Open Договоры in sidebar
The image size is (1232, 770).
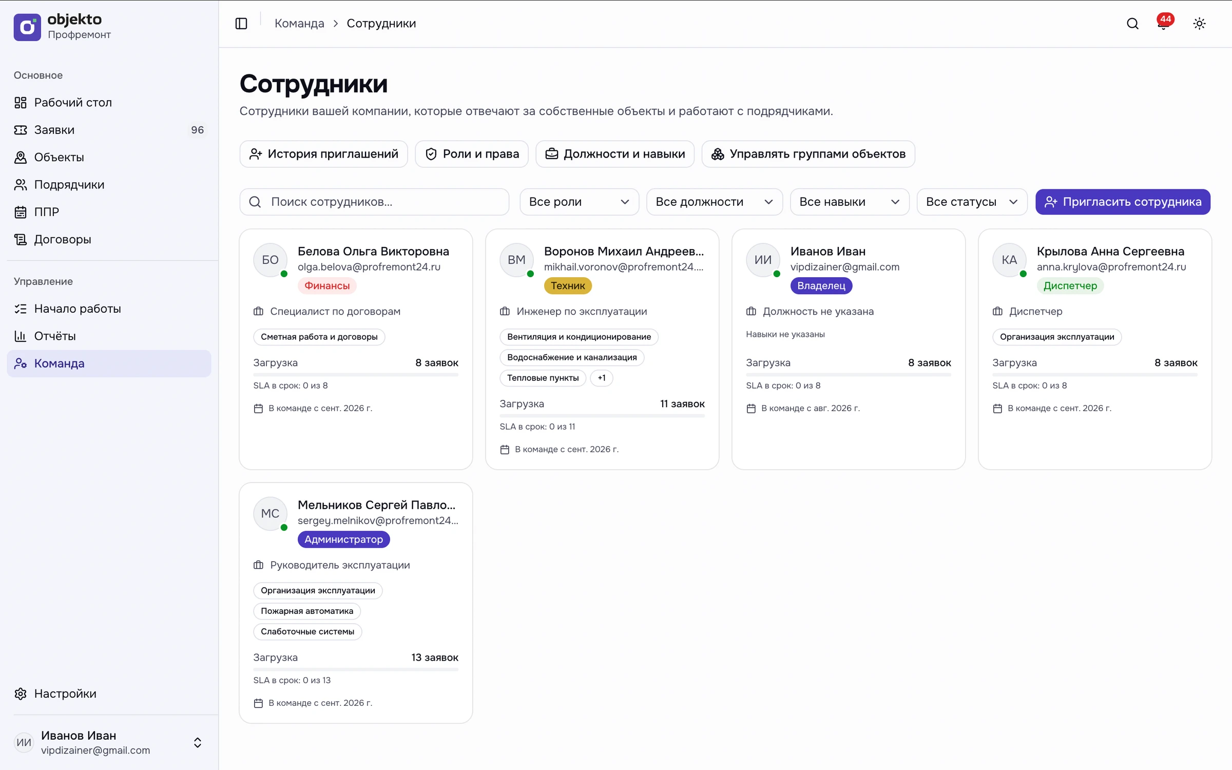pyautogui.click(x=109, y=239)
